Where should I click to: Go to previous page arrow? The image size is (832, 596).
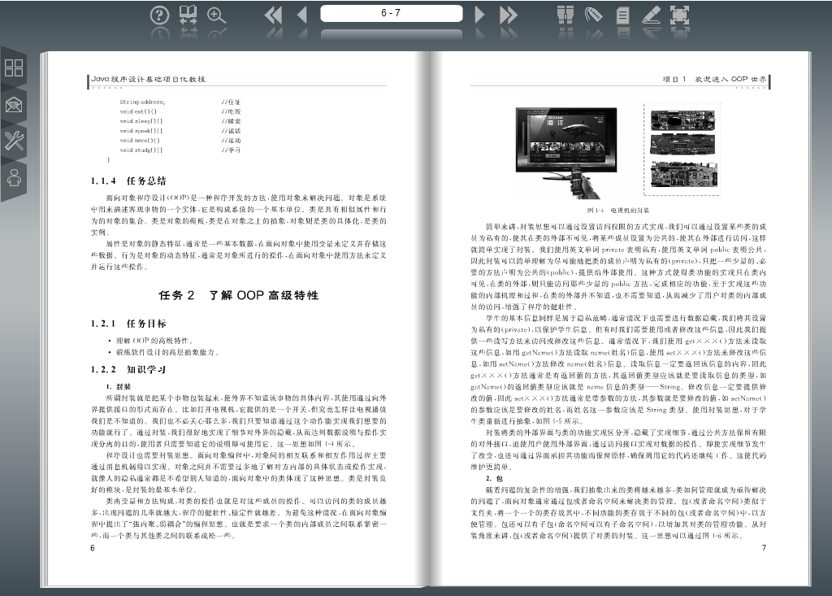[302, 15]
